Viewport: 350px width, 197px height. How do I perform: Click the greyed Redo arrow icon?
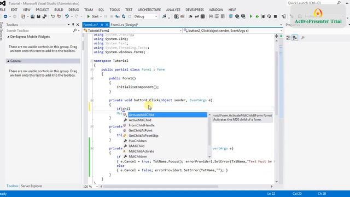pos(77,16)
